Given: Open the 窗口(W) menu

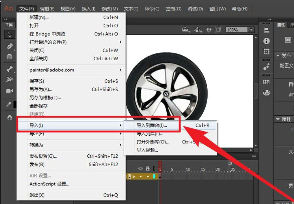Looking at the screenshot, I should click(218, 9).
